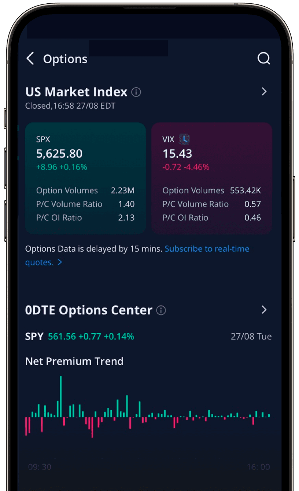Tap info icon beside US Market Index
Image resolution: width=299 pixels, height=491 pixels.
136,92
